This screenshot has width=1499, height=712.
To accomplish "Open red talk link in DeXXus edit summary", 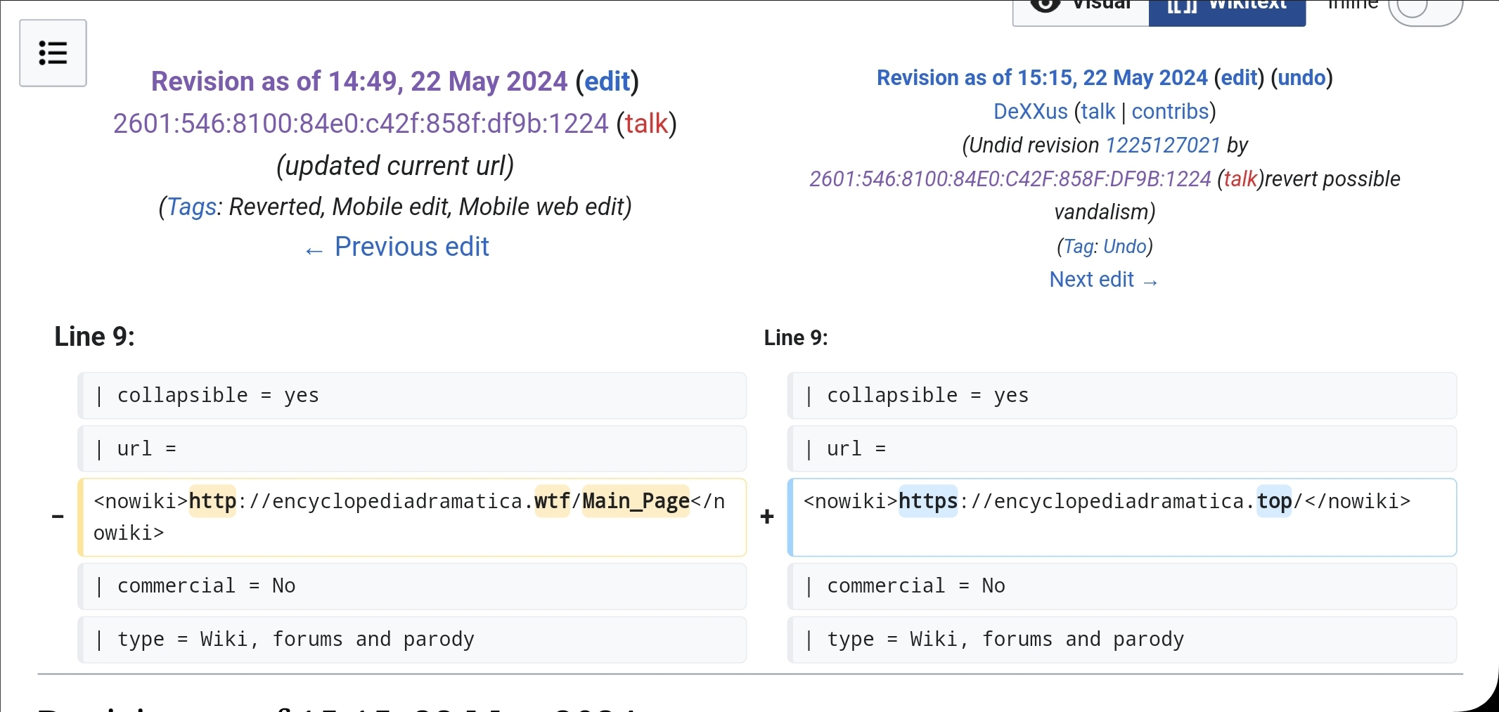I will [x=1240, y=179].
